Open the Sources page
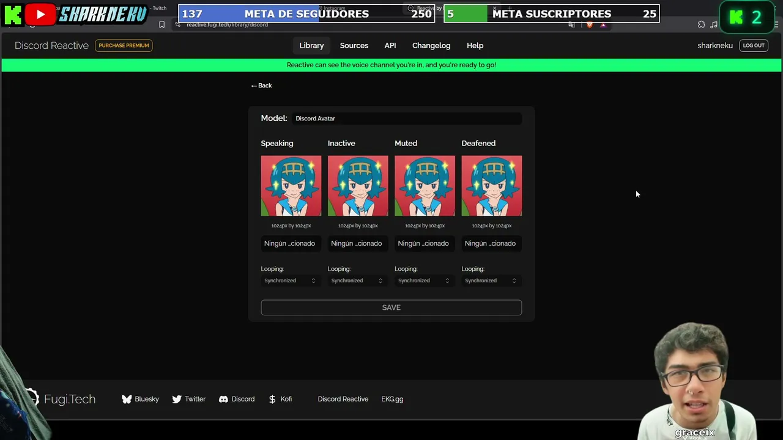The height and width of the screenshot is (440, 783). [354, 45]
